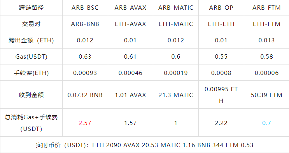Click the 50.39 FTM received amount
Screen dimensions: 289x153
[x=266, y=95]
